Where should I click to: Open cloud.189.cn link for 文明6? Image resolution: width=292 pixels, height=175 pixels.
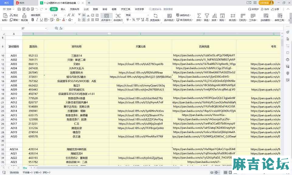pos(141,64)
